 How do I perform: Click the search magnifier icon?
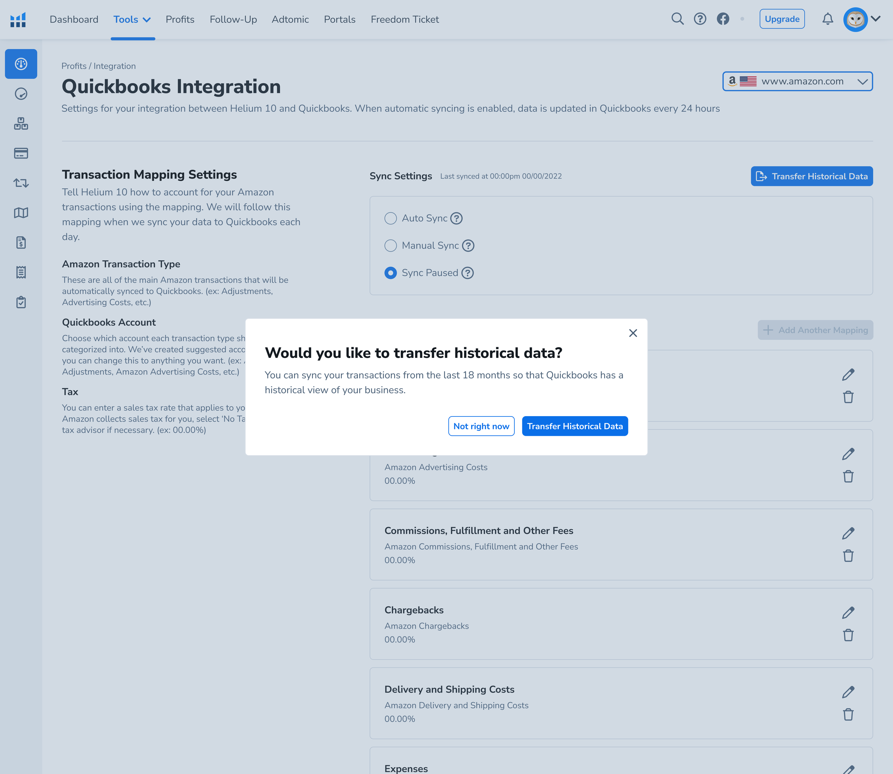[677, 19]
